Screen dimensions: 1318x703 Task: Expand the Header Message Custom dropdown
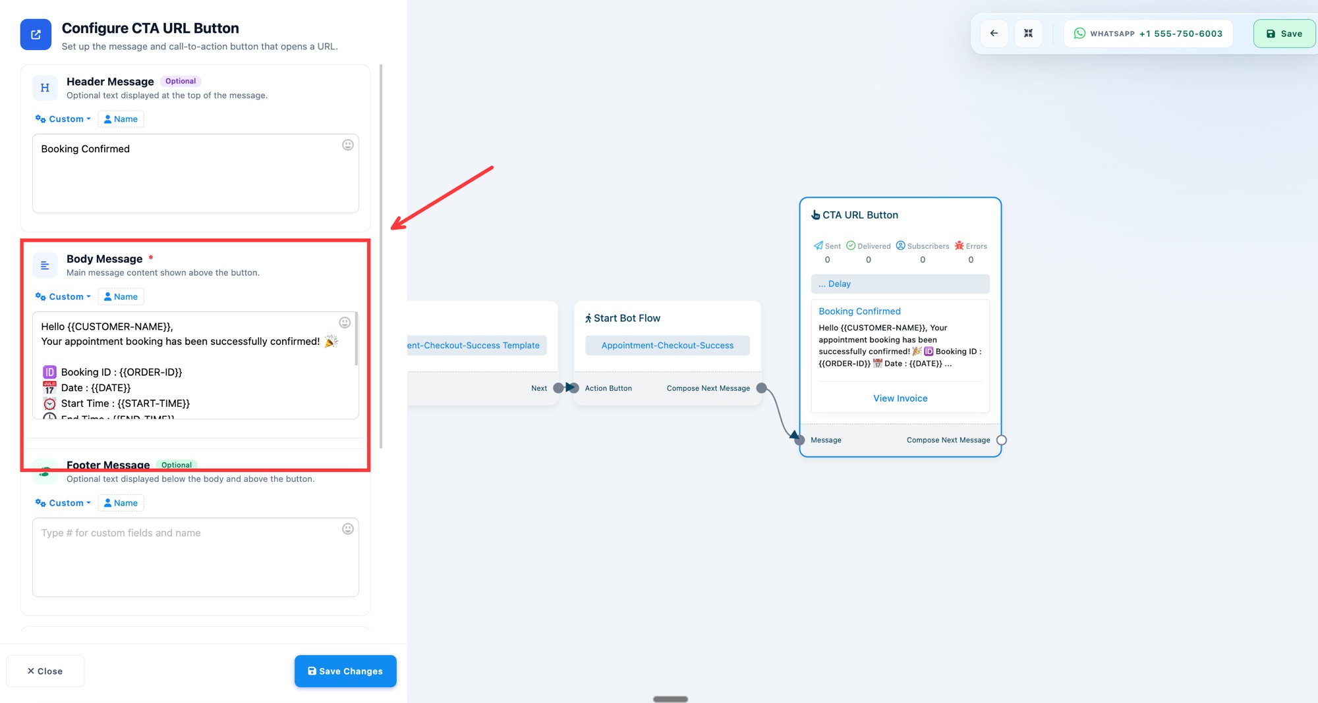click(x=63, y=119)
